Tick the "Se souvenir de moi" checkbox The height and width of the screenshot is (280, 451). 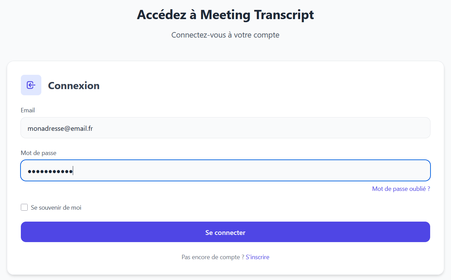[24, 207]
